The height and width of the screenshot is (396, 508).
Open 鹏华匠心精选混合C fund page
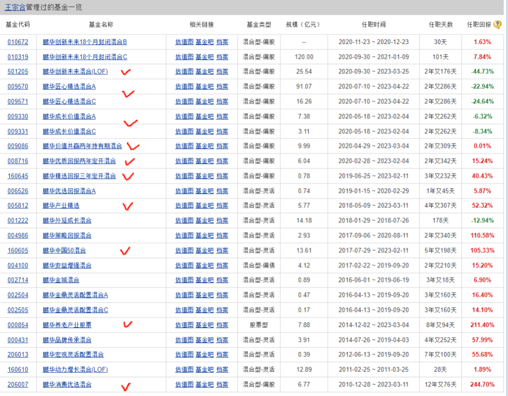[69, 101]
